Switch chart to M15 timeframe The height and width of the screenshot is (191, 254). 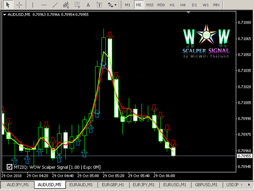[x=150, y=5]
